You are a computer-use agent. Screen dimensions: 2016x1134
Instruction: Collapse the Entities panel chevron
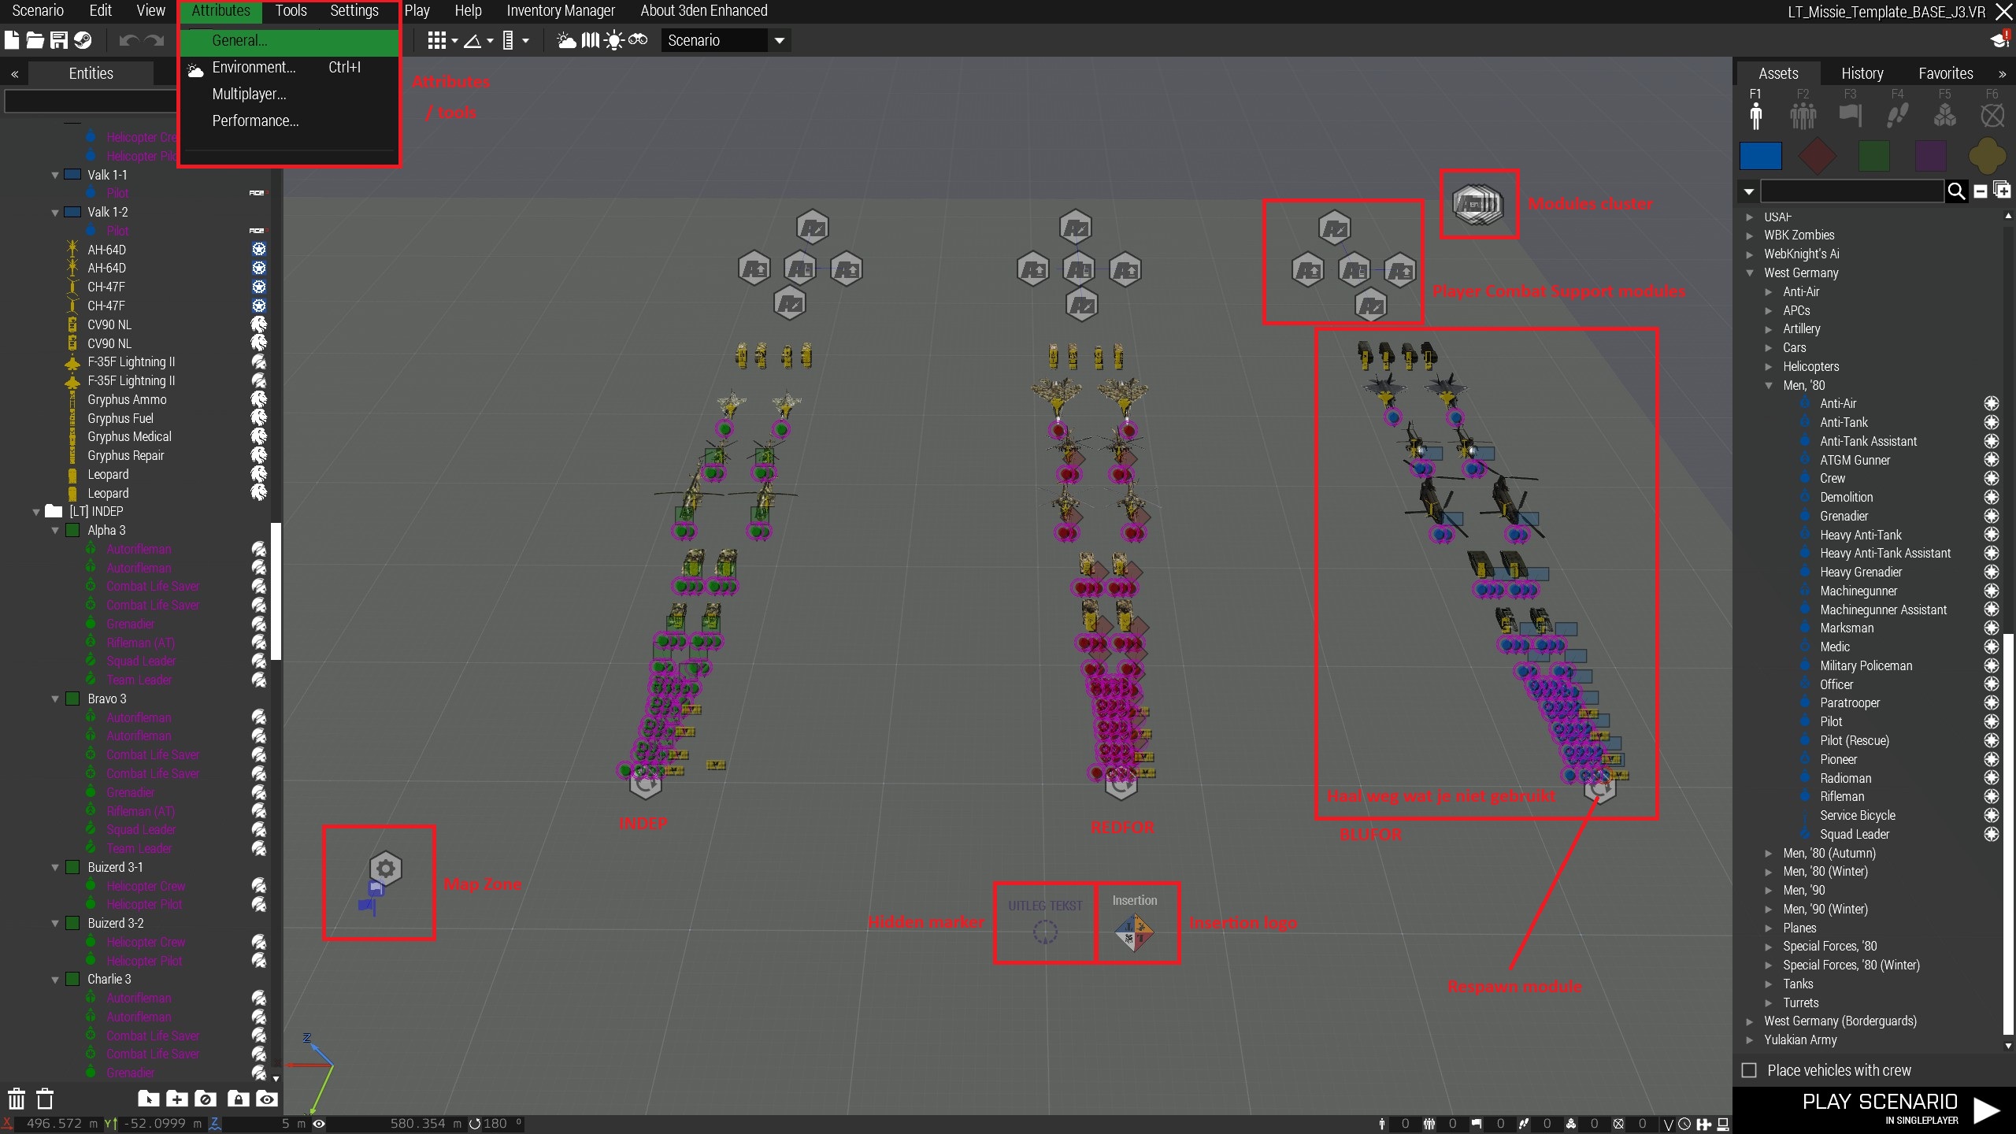click(x=14, y=74)
